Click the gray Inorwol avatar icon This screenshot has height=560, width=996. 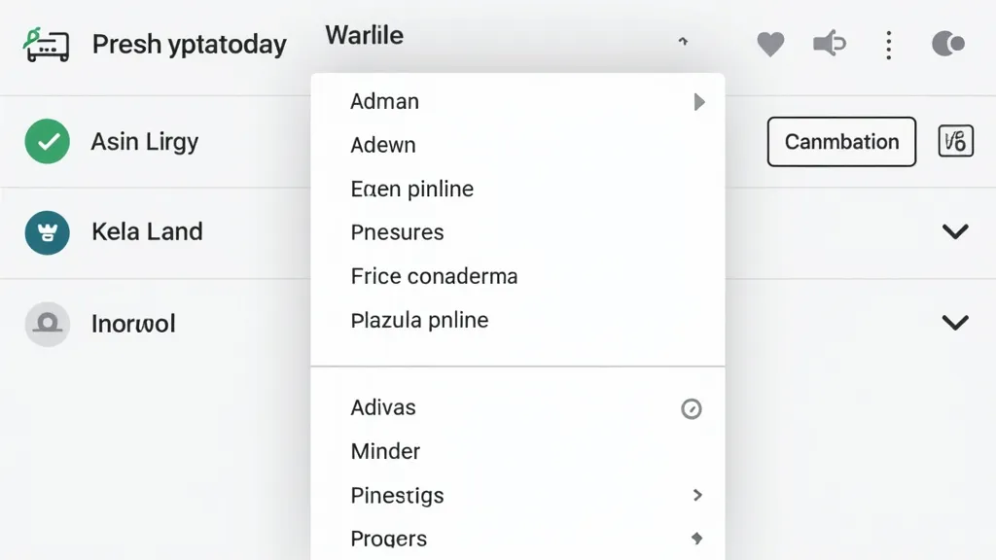click(48, 324)
